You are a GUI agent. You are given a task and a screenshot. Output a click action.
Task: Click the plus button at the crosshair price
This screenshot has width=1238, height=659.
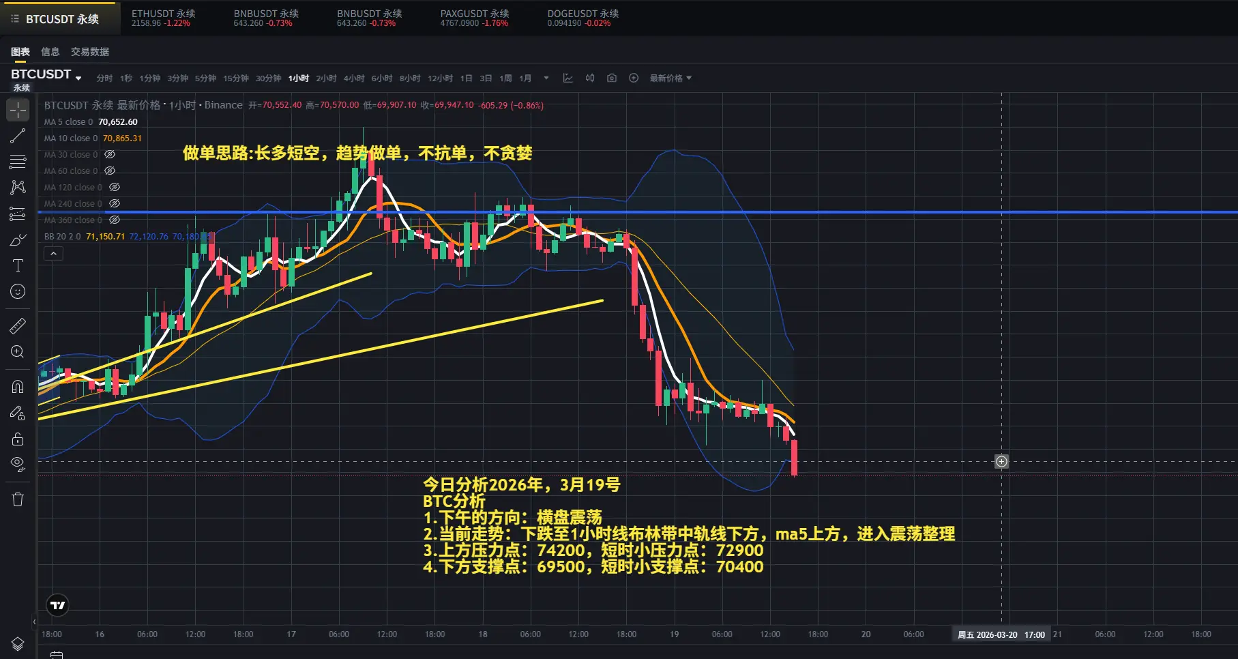click(1001, 462)
